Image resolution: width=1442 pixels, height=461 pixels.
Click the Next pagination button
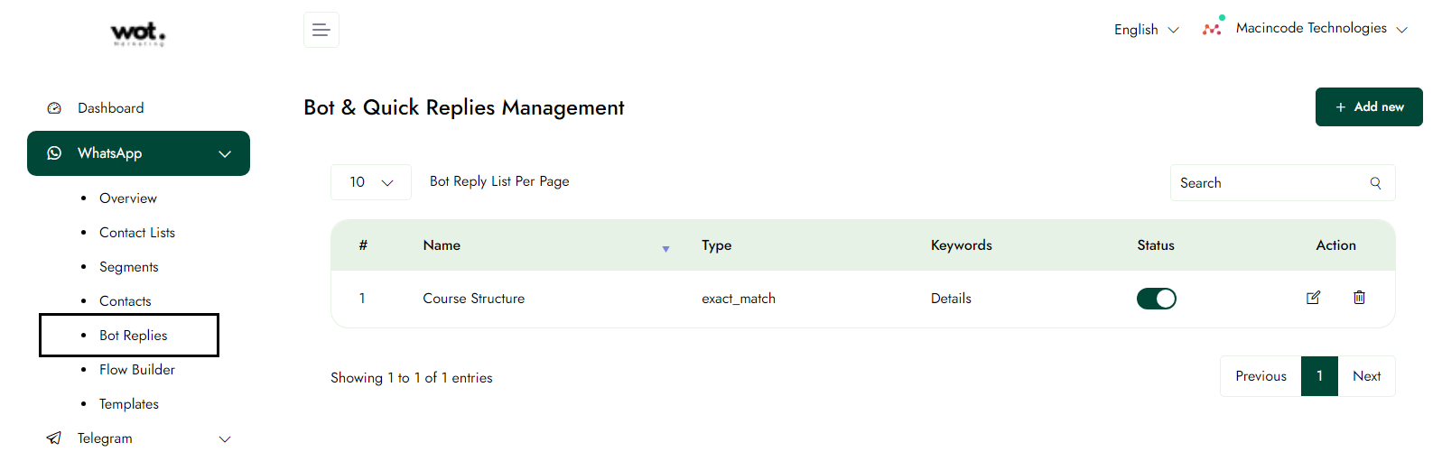pyautogui.click(x=1366, y=376)
